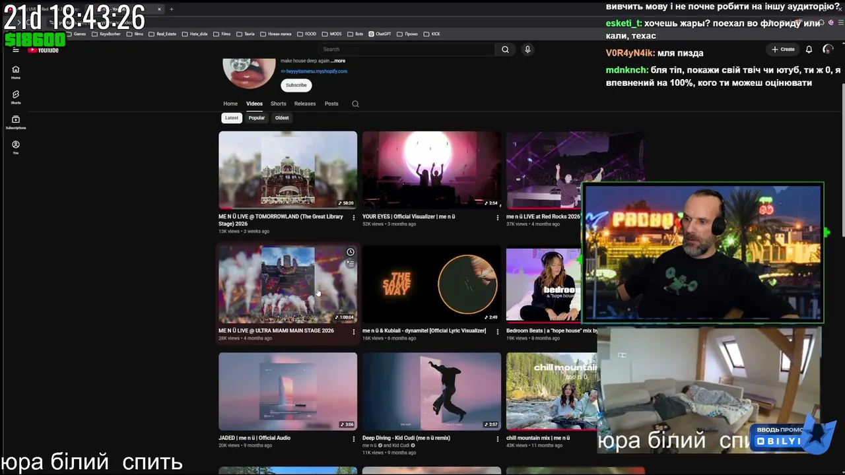This screenshot has height=475, width=845.
Task: Open the channel Releases tab
Action: click(x=305, y=104)
